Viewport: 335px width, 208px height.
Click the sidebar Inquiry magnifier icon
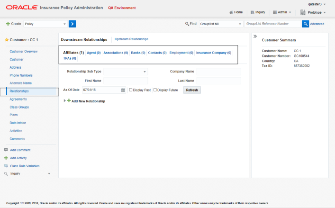(6, 173)
